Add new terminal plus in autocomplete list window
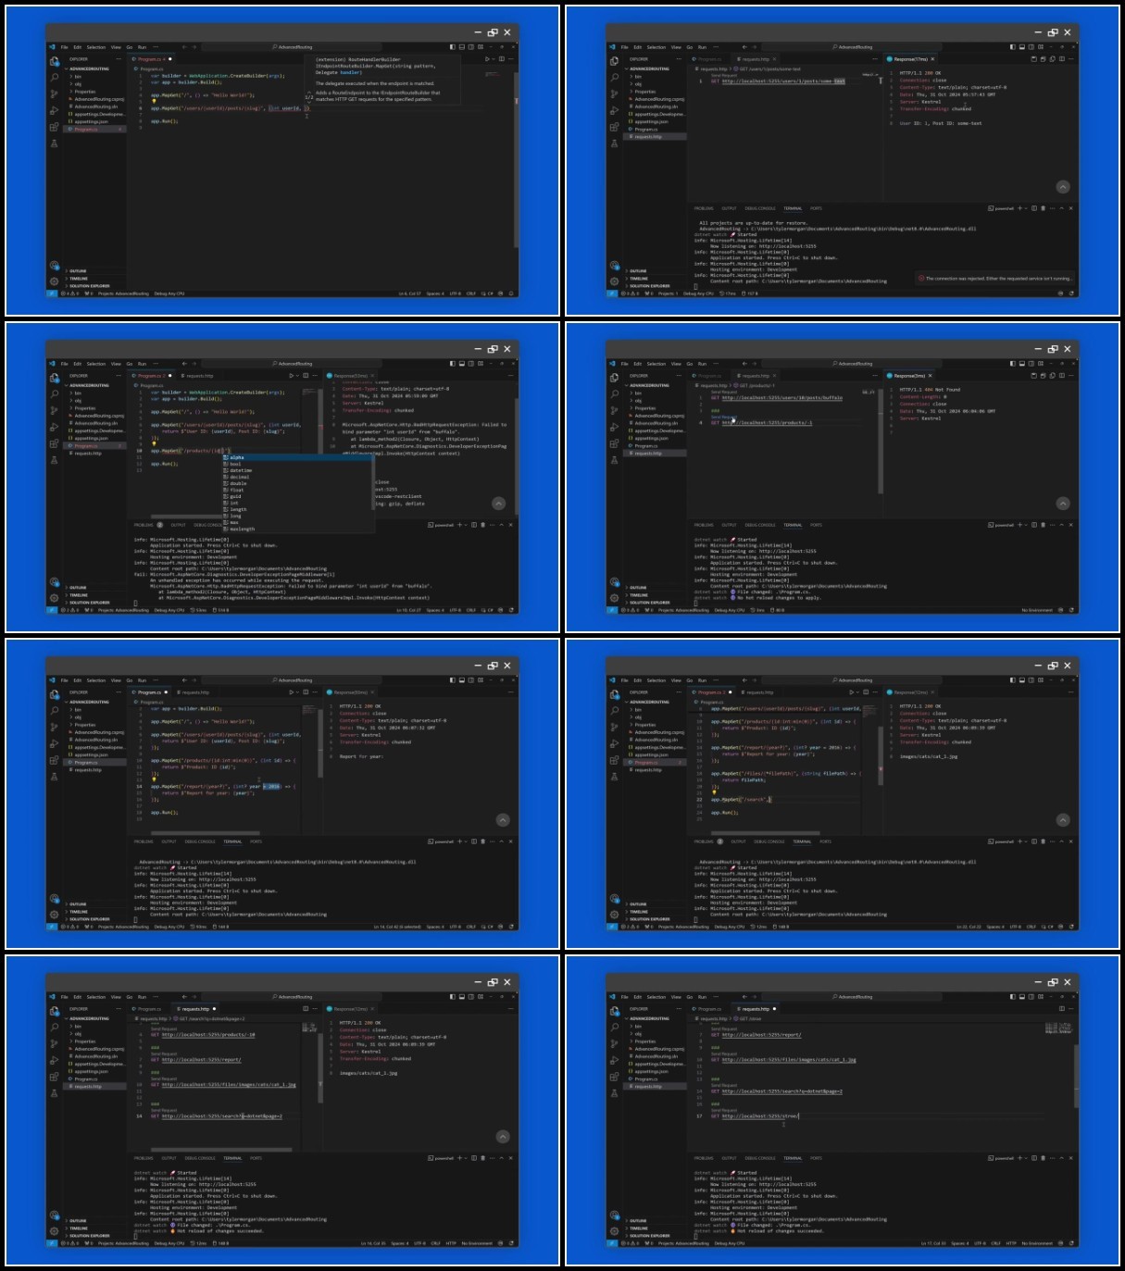Screen dimensions: 1125x1271 [x=459, y=525]
